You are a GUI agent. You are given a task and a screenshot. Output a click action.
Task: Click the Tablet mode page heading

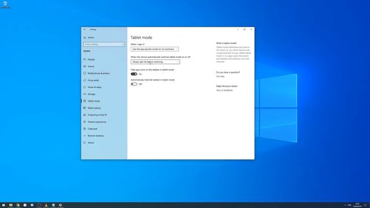[x=141, y=38]
